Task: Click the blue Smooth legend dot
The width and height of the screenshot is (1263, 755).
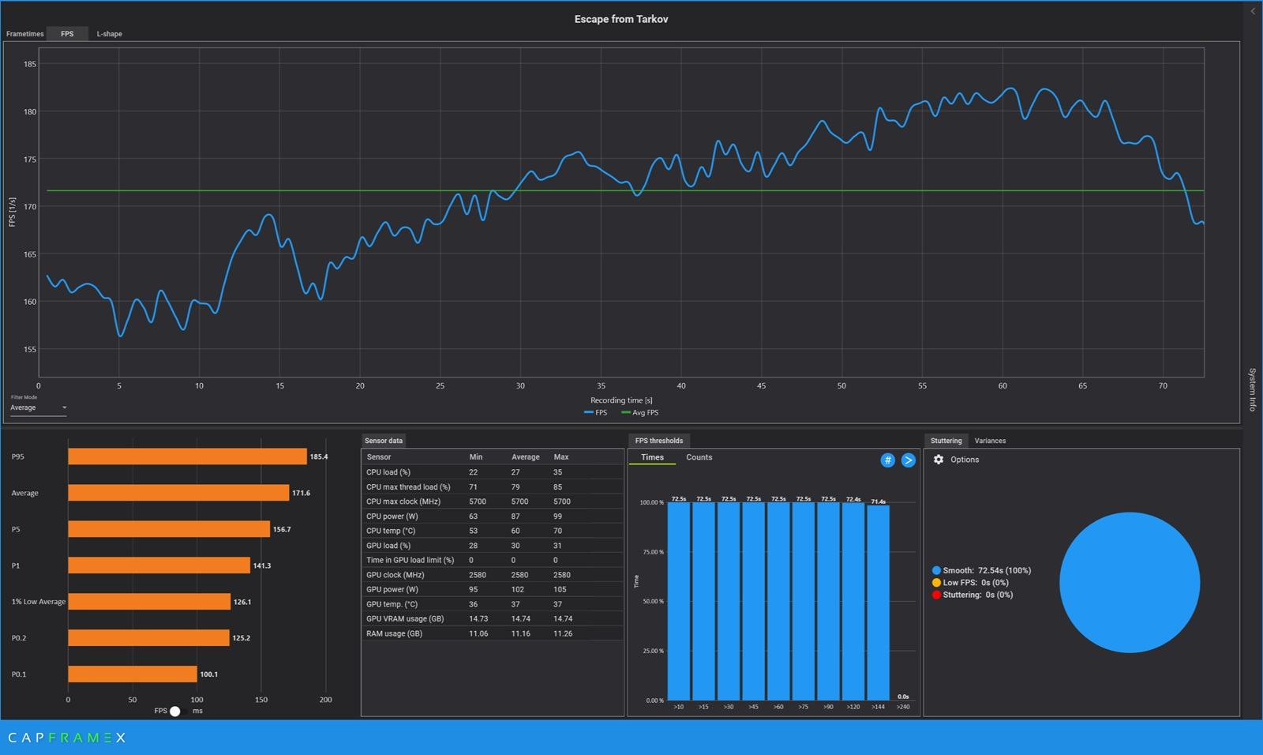Action: [x=936, y=570]
